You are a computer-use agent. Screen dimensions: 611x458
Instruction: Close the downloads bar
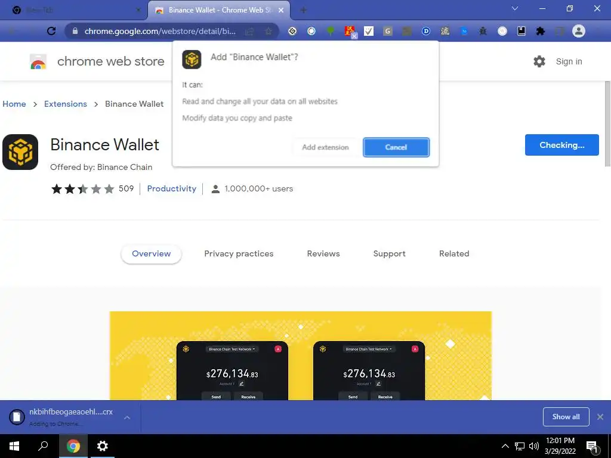(x=600, y=417)
